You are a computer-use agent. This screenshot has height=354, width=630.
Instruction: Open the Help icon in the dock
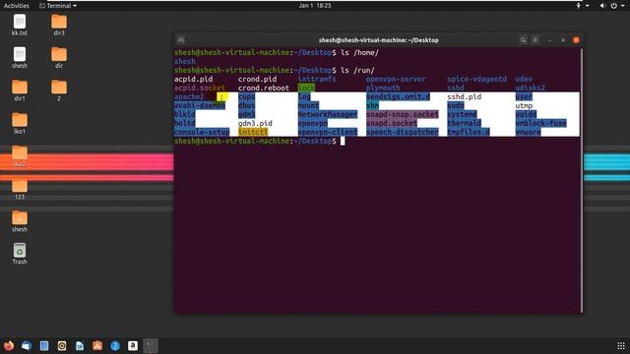point(115,345)
